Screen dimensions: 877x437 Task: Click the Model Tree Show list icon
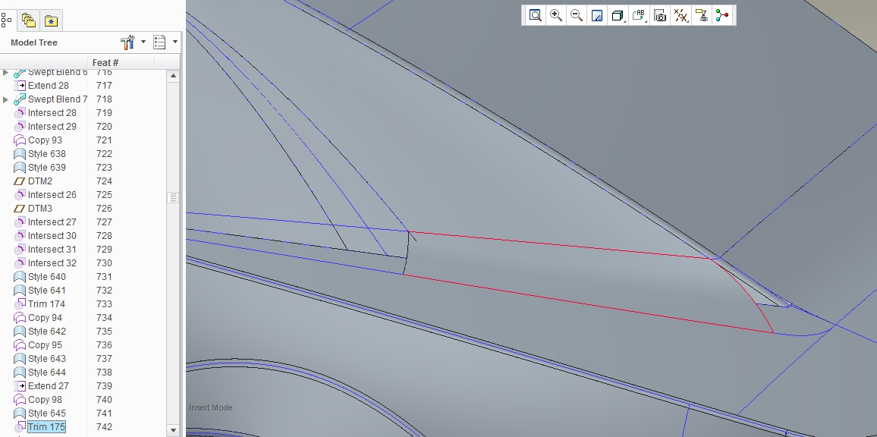point(159,42)
